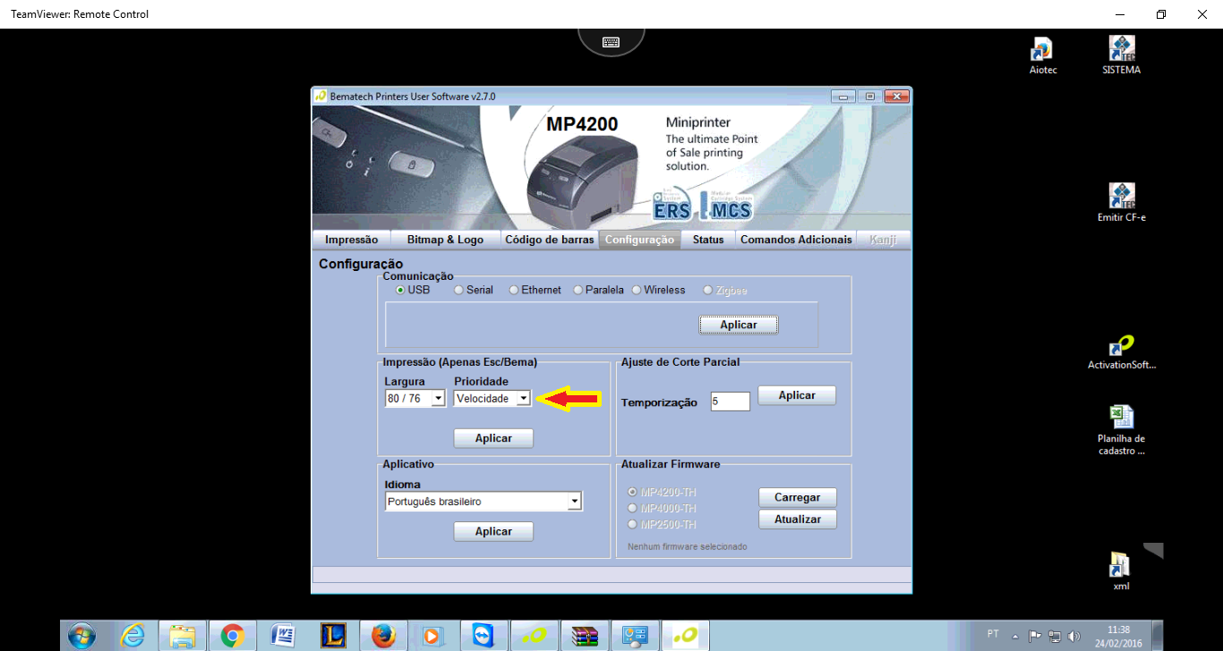Open the volume speaker tray icon

(1073, 637)
